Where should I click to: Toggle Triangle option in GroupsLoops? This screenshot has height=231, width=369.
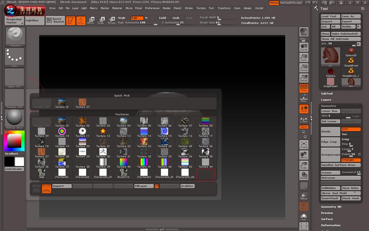coord(351,160)
